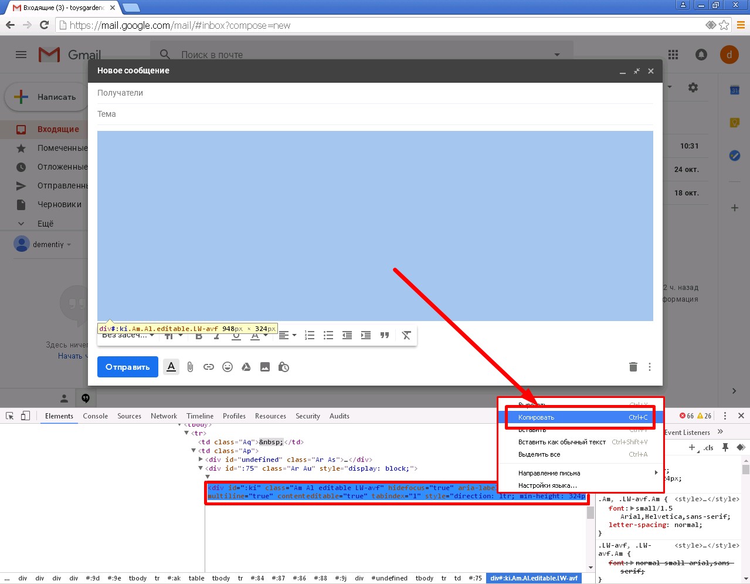Screen dimensions: 750x584
Task: Click the Event Listeners tab in styles pane
Action: (x=687, y=433)
